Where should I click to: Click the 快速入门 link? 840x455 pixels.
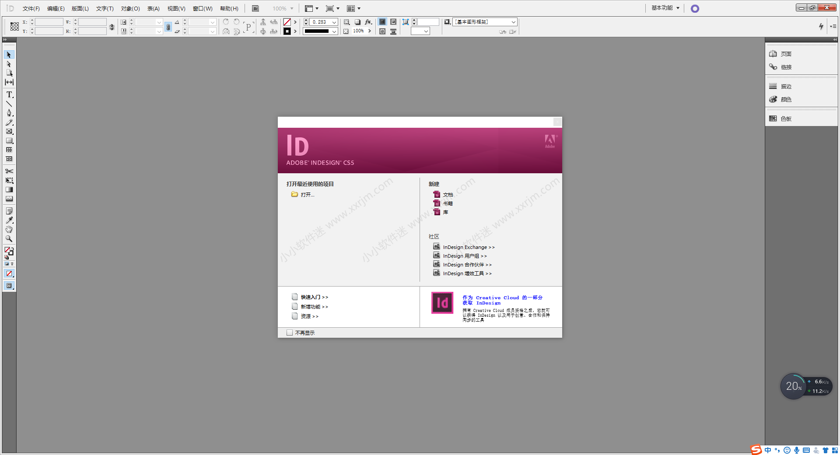pyautogui.click(x=314, y=297)
